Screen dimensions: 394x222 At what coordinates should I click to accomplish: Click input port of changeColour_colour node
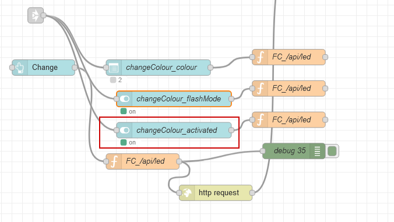[x=106, y=68]
